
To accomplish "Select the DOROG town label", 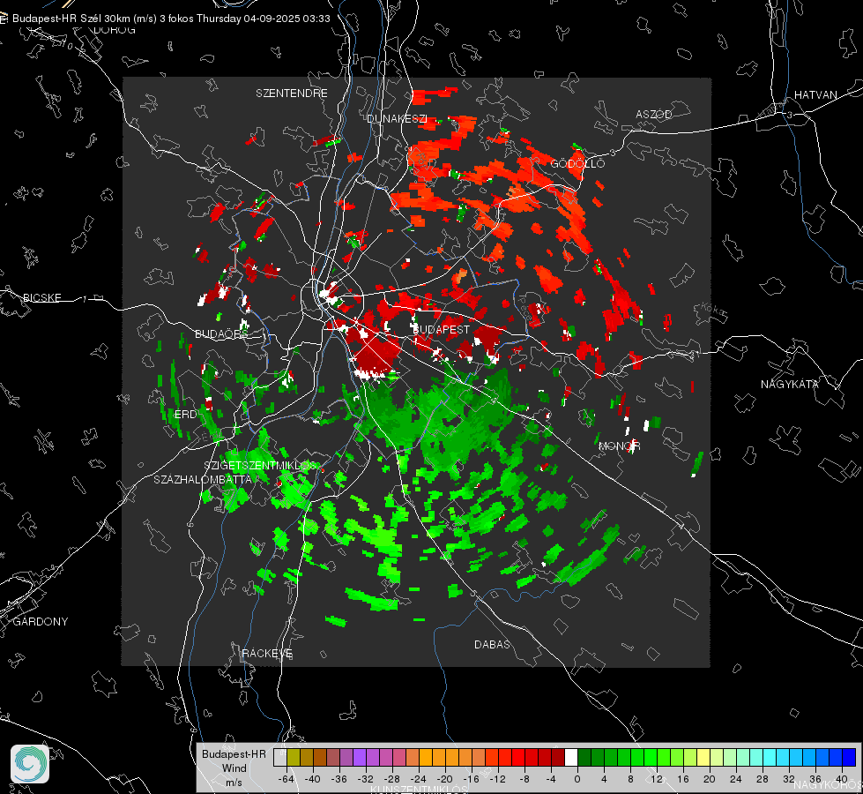I will 115,30.
